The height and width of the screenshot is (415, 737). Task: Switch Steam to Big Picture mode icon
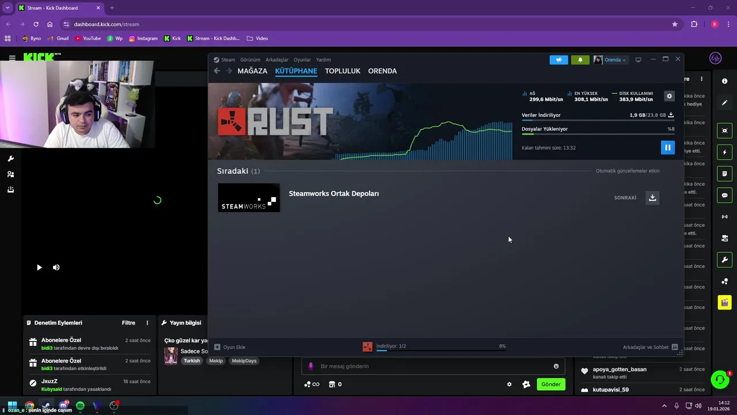click(638, 60)
